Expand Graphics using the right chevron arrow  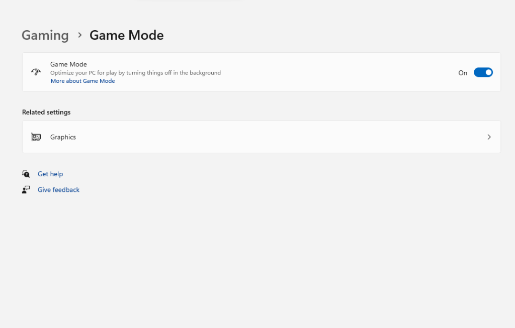click(x=489, y=137)
